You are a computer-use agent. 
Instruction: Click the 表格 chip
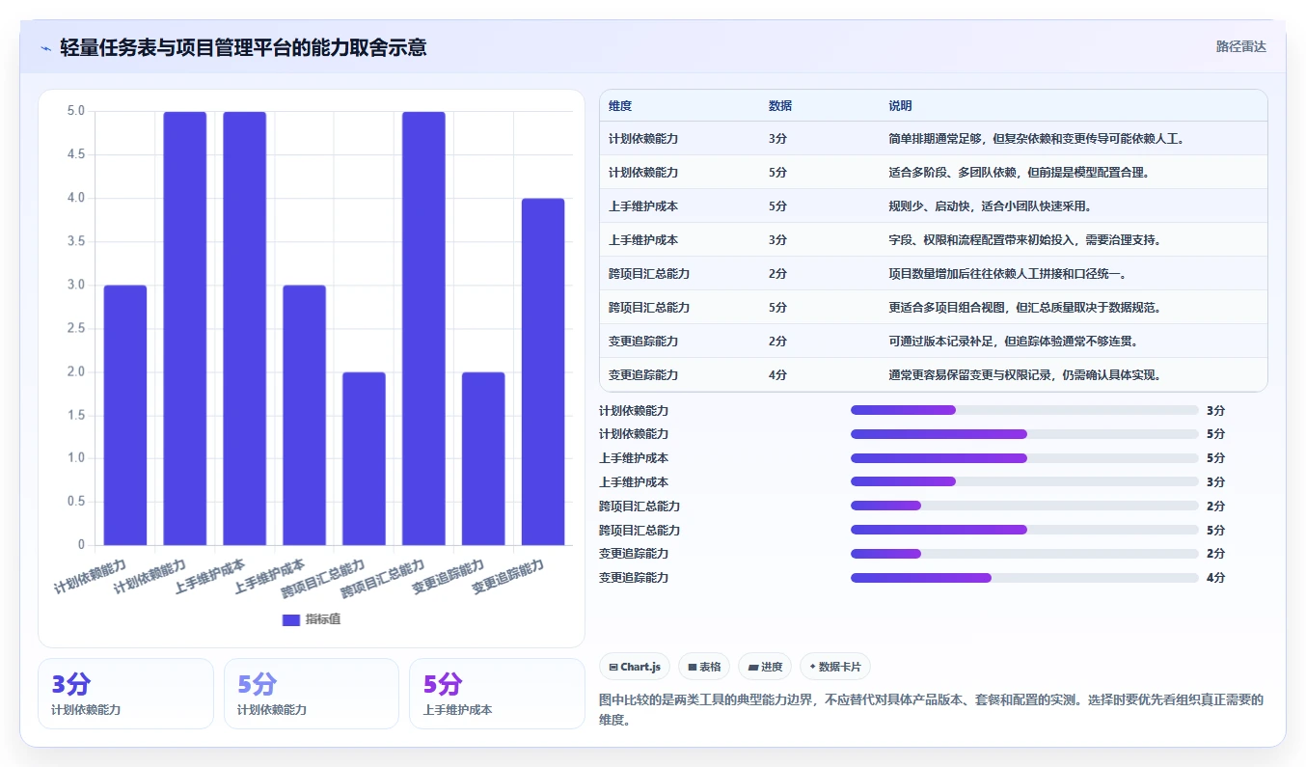(x=704, y=667)
